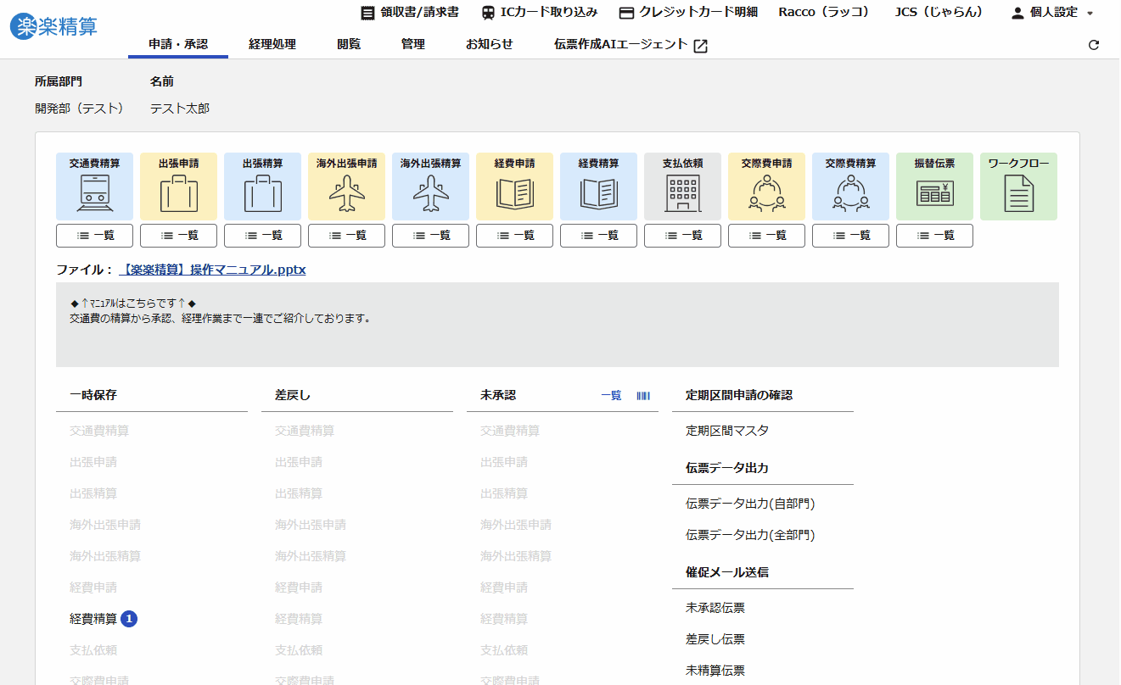Viewport: 1121px width, 685px height.
Task: Download 【楽楽精算】操作マニュアル.pptx file
Action: coord(212,270)
